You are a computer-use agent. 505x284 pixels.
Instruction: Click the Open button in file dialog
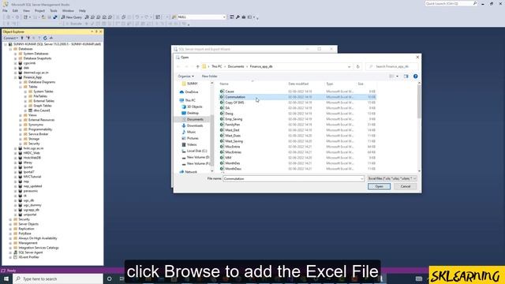tap(379, 186)
